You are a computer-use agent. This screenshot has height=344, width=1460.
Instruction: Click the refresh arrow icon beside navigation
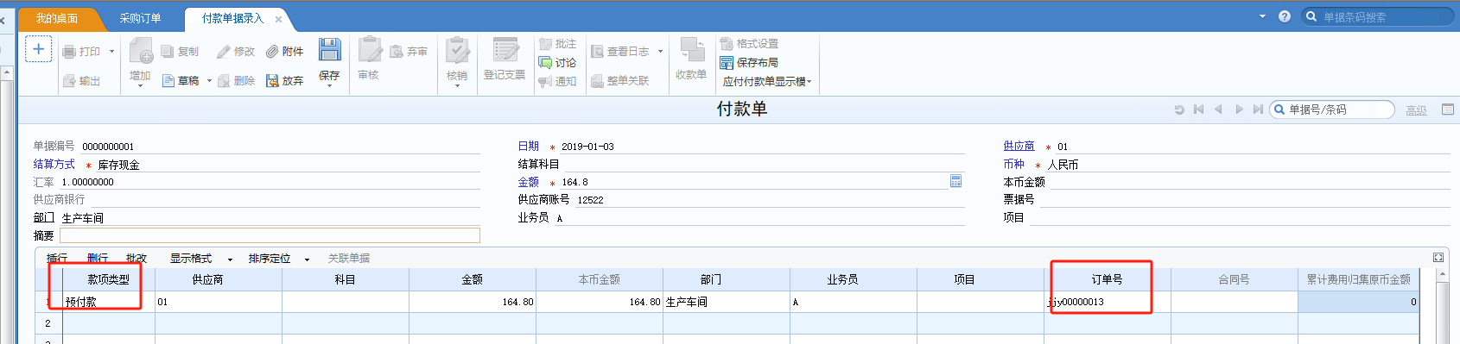click(1179, 109)
